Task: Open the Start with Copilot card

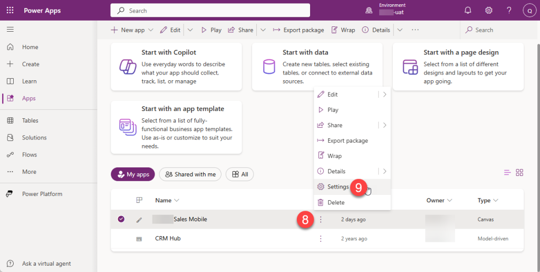Action: pos(176,67)
